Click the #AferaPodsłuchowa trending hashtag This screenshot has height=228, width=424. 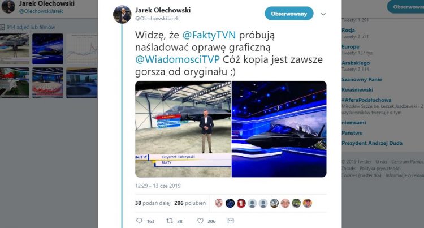(x=366, y=100)
